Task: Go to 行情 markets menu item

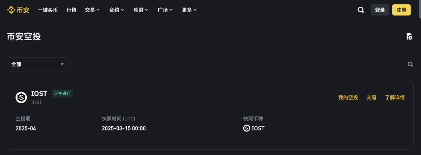Action: click(71, 10)
